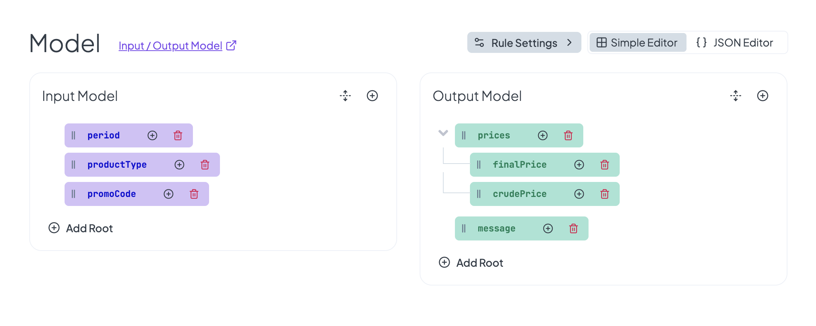Image resolution: width=816 pixels, height=326 pixels.
Task: Collapse the prices tree node
Action: (443, 133)
